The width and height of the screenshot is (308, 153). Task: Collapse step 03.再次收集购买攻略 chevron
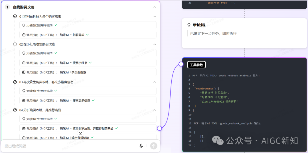(x=155, y=82)
